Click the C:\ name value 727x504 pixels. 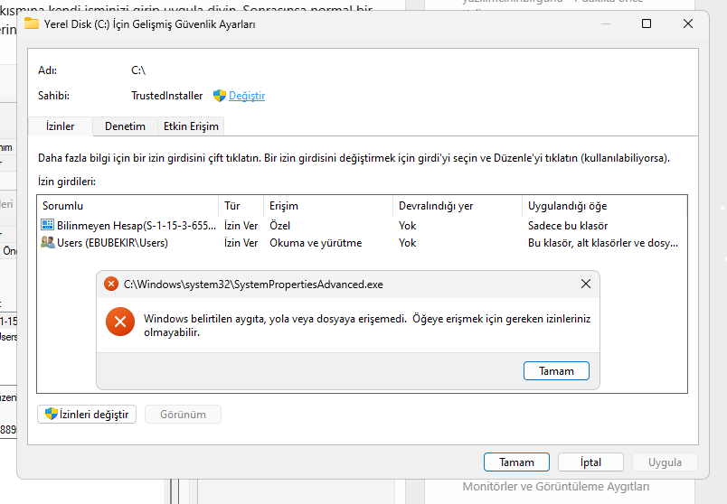pyautogui.click(x=138, y=70)
